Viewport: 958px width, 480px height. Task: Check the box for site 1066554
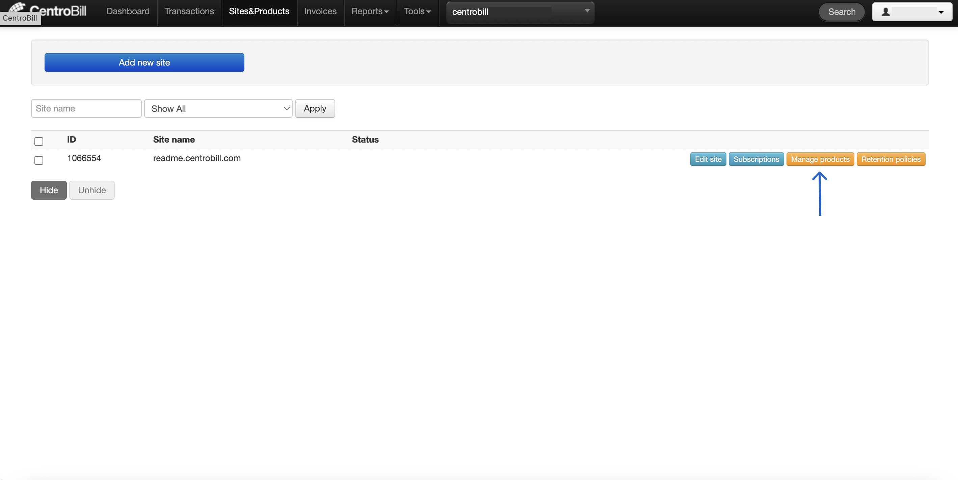click(x=39, y=160)
